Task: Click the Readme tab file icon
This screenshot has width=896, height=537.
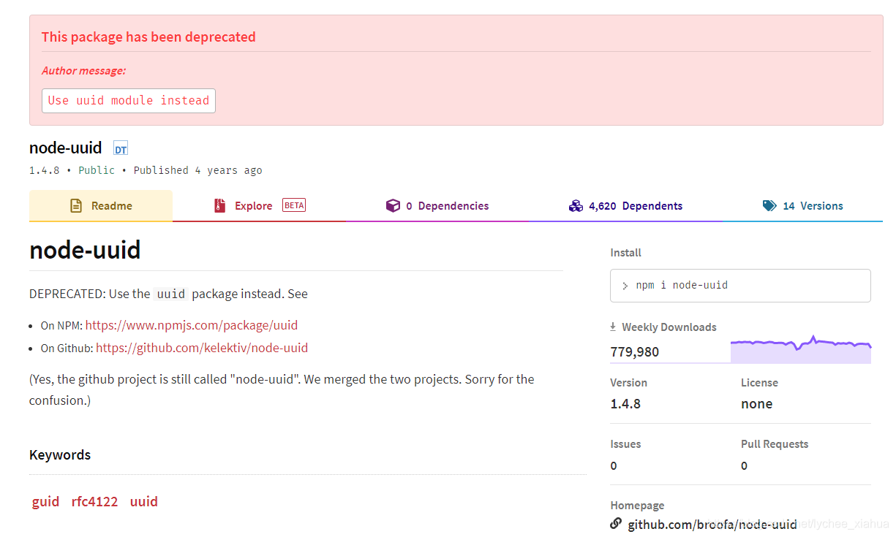Action: (x=76, y=206)
